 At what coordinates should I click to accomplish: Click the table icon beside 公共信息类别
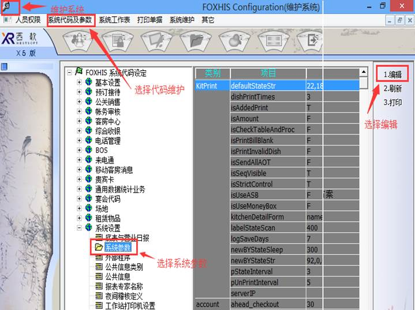(x=99, y=267)
